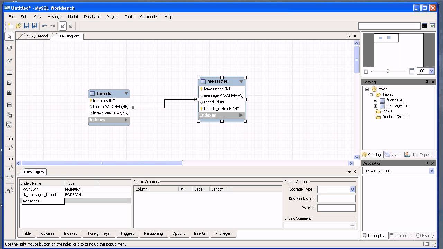Select the dashed 1:n non-identifying relationship tool
The height and width of the screenshot is (249, 443).
tap(9, 147)
